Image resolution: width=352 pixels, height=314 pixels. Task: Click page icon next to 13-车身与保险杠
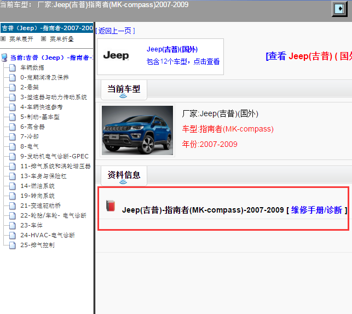coord(13,176)
